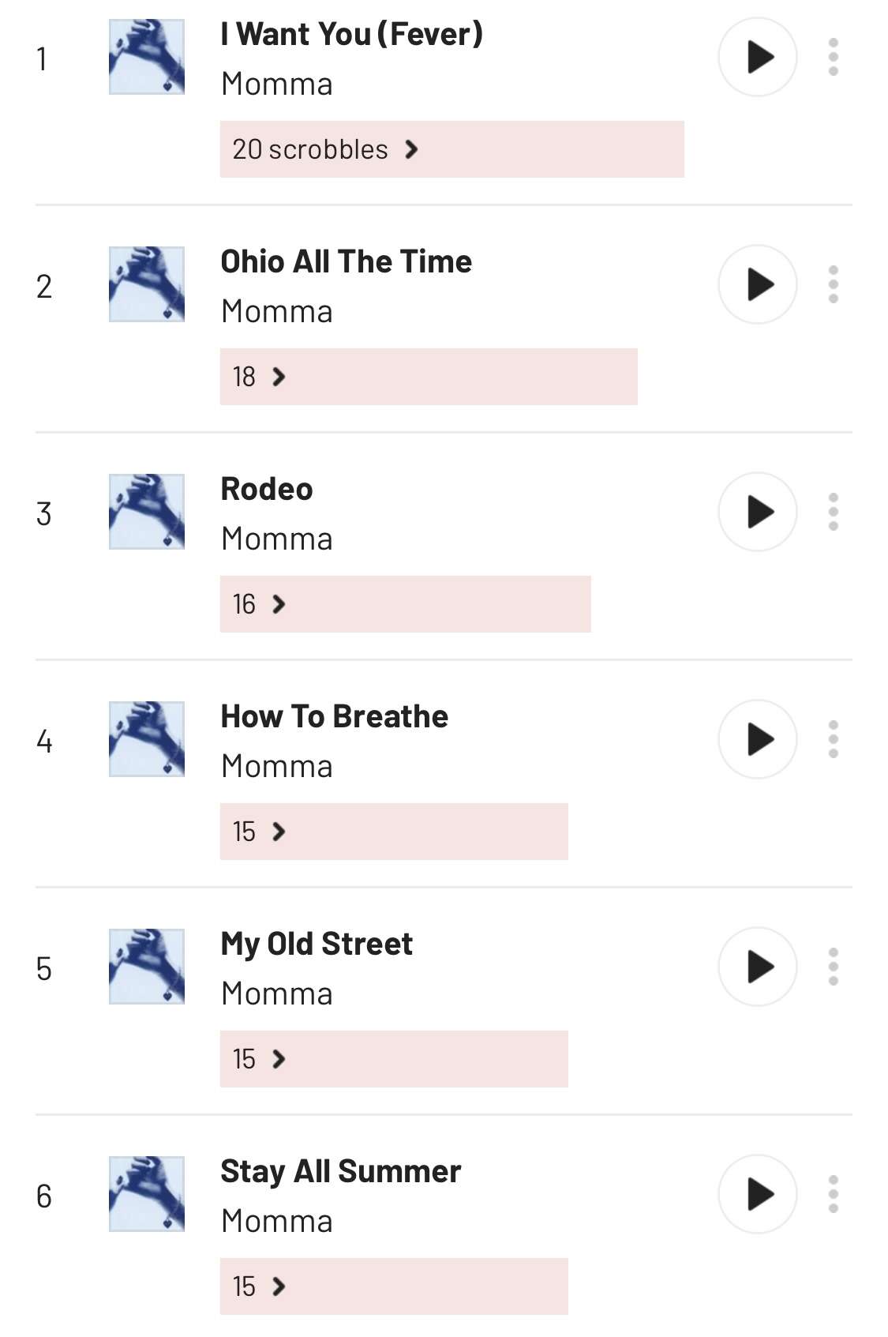Open options menu for Stay All Summer

pyautogui.click(x=833, y=1194)
